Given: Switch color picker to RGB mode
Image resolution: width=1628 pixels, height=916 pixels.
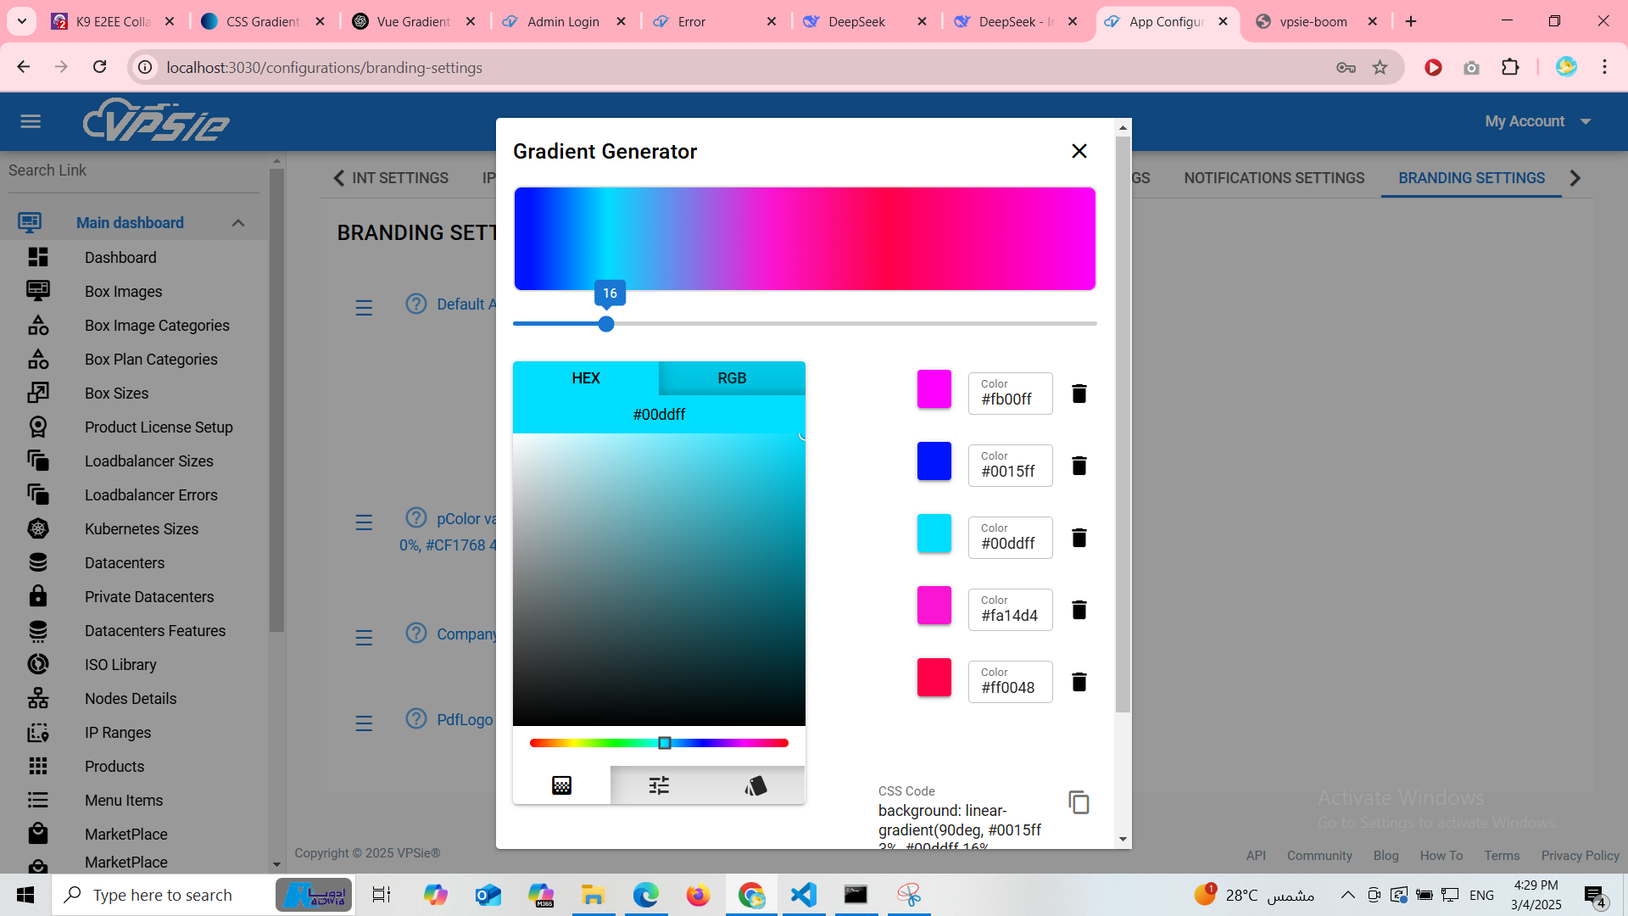Looking at the screenshot, I should (732, 378).
